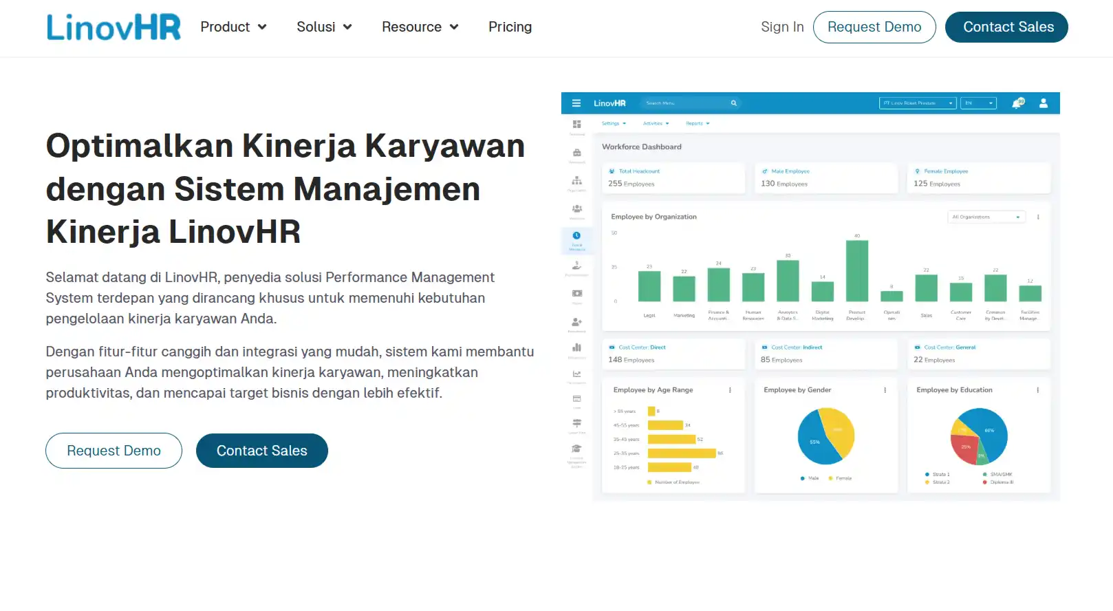The width and height of the screenshot is (1113, 611).
Task: Open Employee by Age Range kebab menu
Action: (730, 390)
